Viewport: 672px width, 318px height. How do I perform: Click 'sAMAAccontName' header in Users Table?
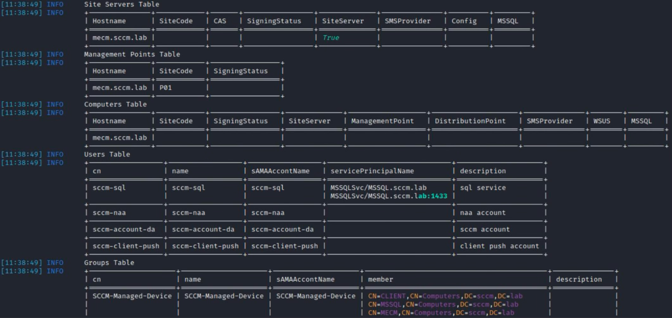click(x=280, y=171)
